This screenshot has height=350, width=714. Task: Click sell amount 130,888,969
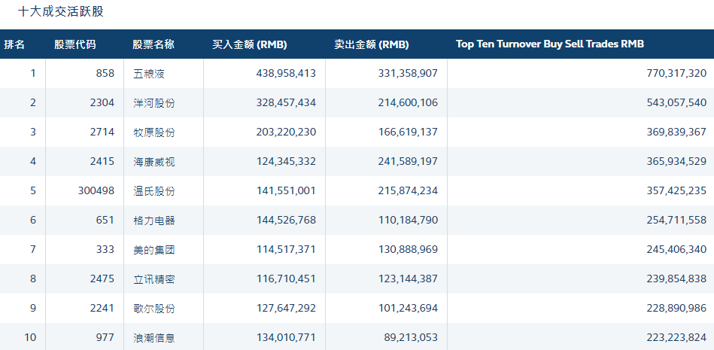coord(408,249)
